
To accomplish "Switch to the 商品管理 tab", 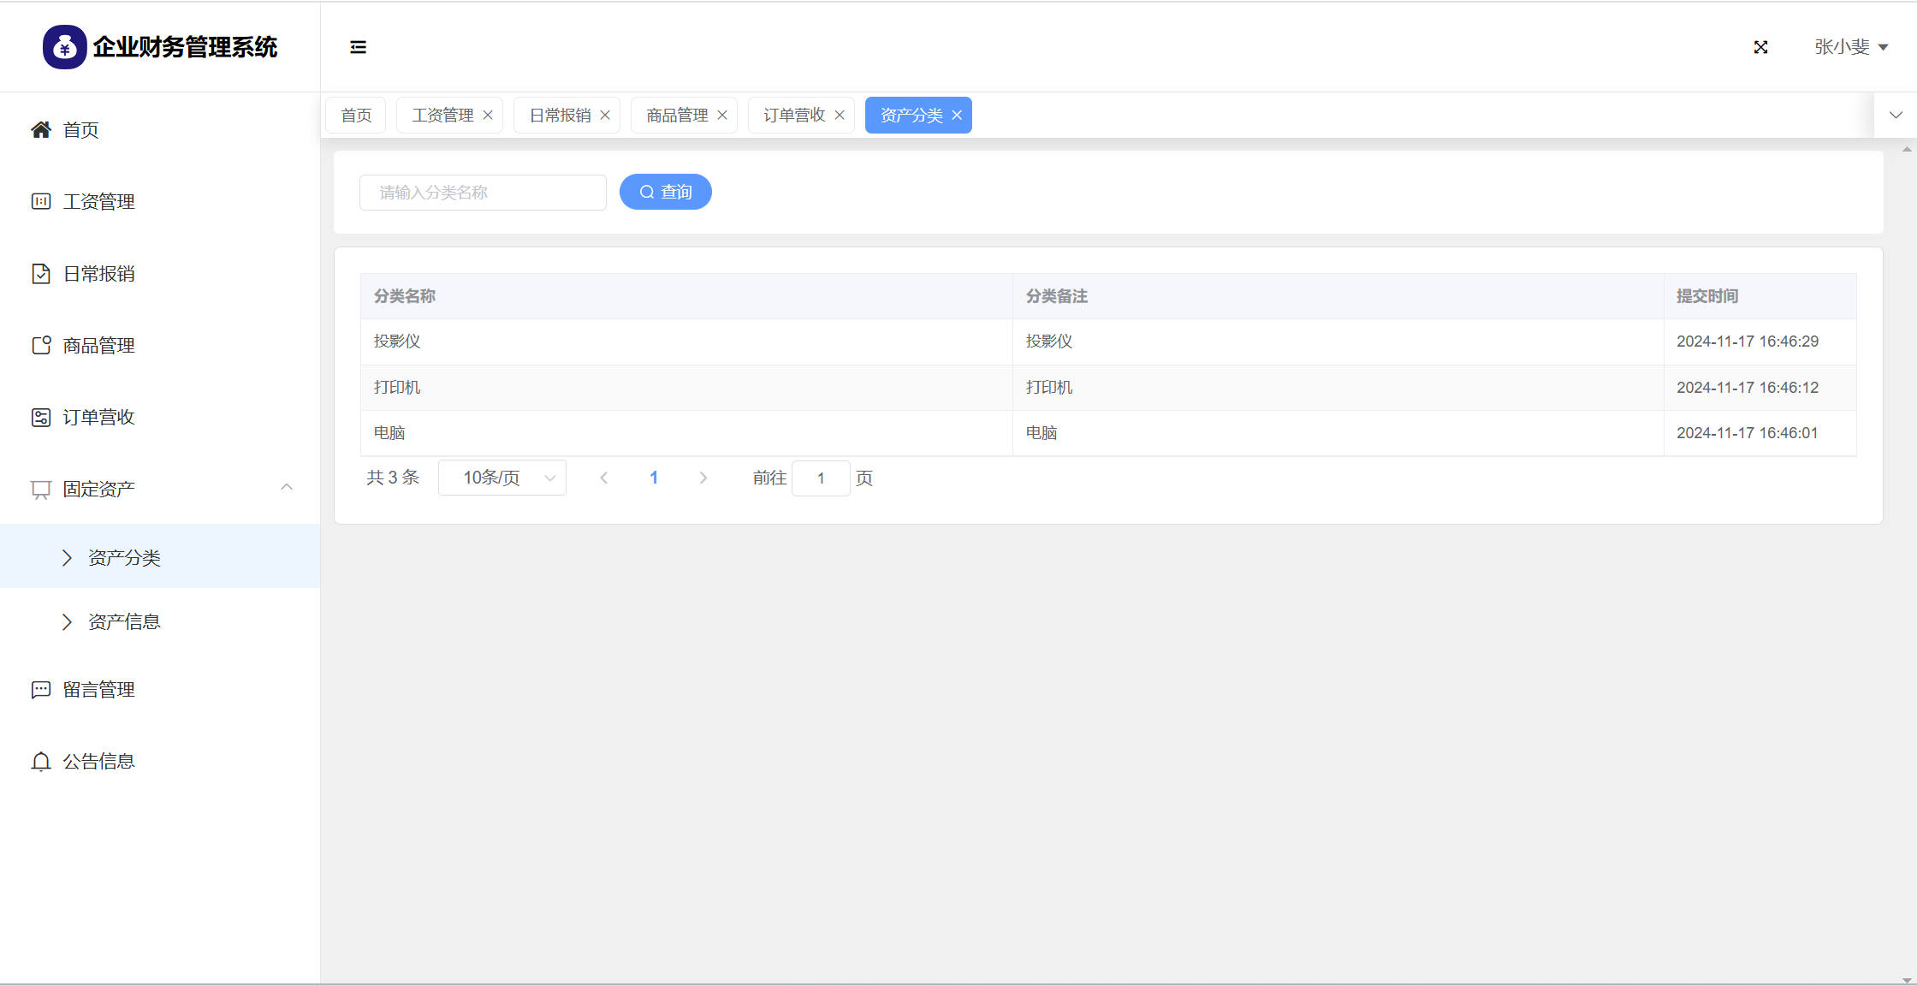I will pyautogui.click(x=677, y=116).
